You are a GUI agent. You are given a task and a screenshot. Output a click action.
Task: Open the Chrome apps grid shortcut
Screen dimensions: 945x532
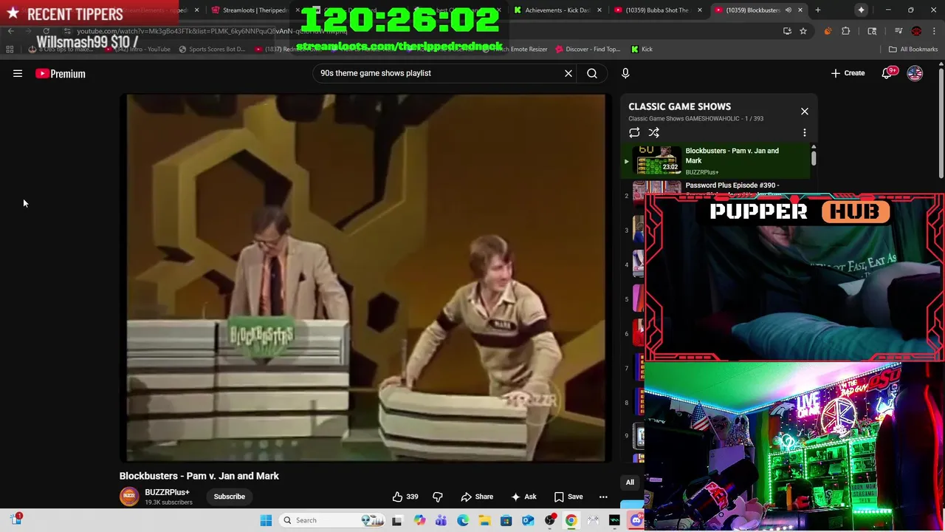10,50
